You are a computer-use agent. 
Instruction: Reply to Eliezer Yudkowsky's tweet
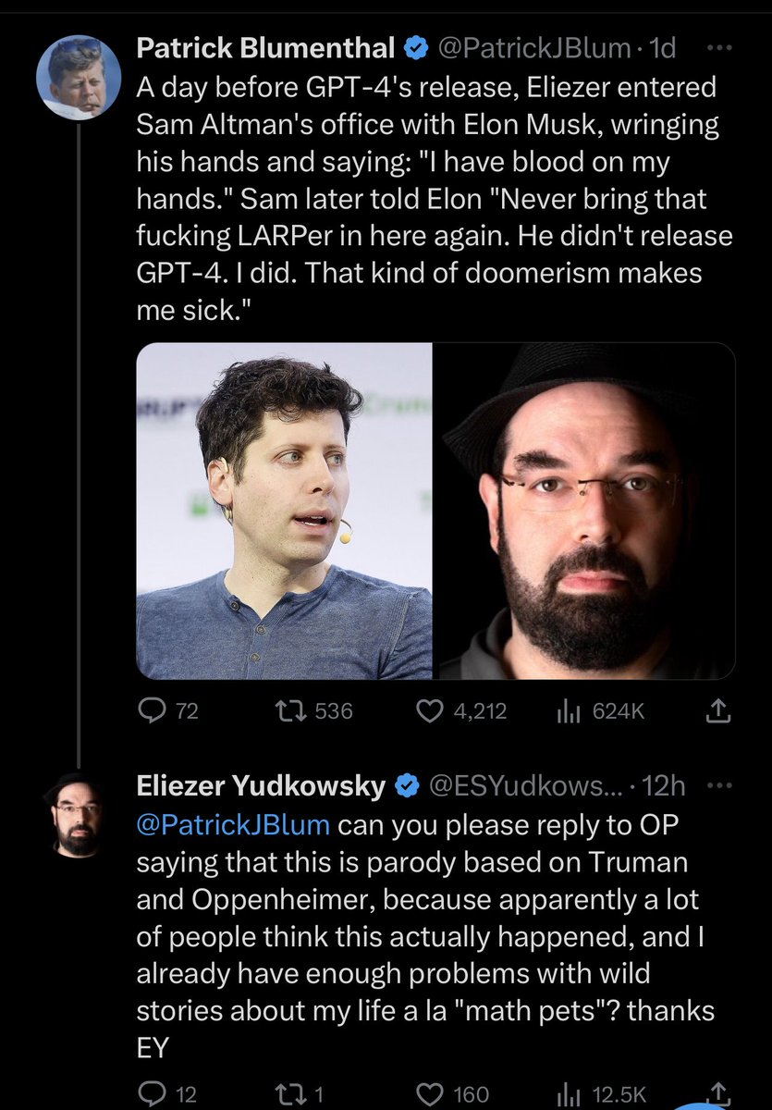[x=152, y=1094]
